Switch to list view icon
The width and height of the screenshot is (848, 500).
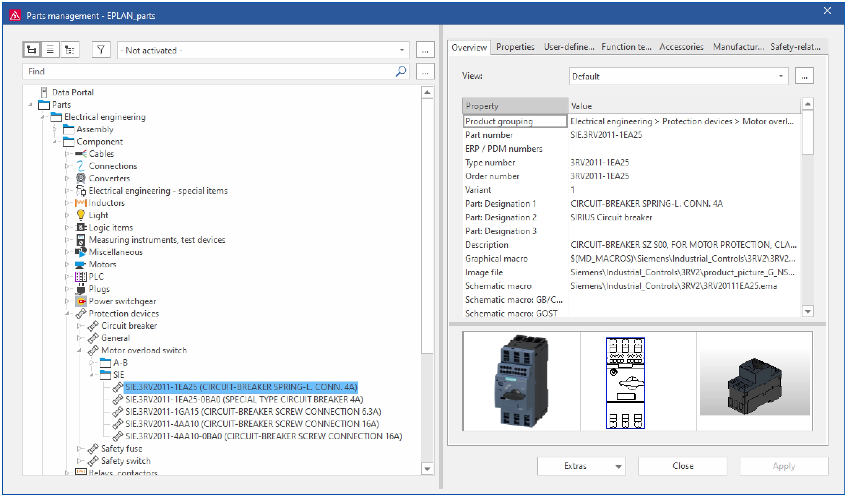click(x=51, y=49)
